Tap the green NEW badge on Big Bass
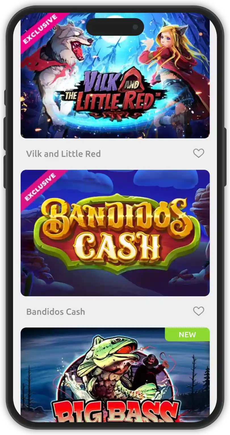This screenshot has width=230, height=435. tap(187, 334)
